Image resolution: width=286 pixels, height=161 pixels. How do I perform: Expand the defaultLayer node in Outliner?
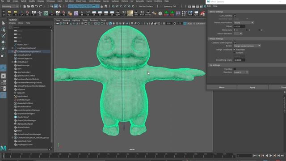click(13, 62)
